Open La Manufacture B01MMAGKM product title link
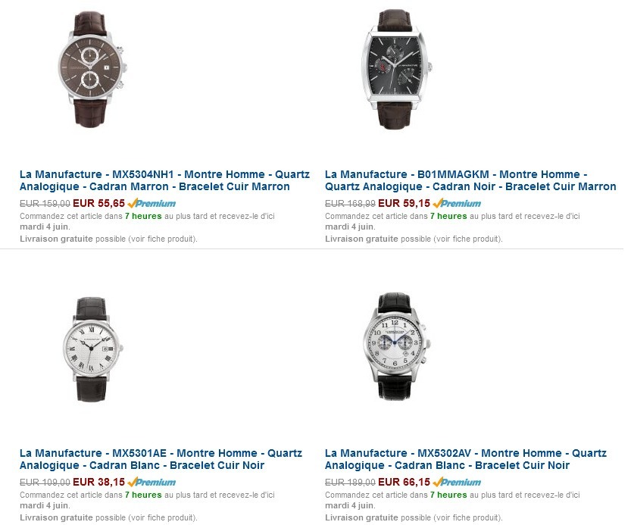Screen dimensions: 631x525 470,180
